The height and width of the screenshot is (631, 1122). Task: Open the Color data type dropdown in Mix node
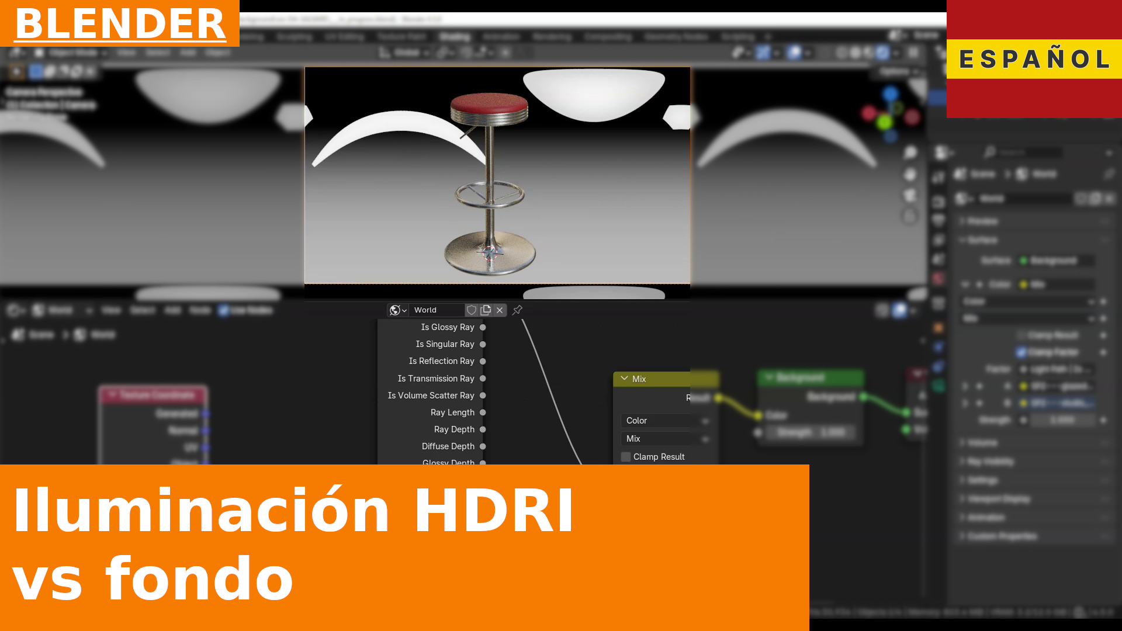point(666,421)
